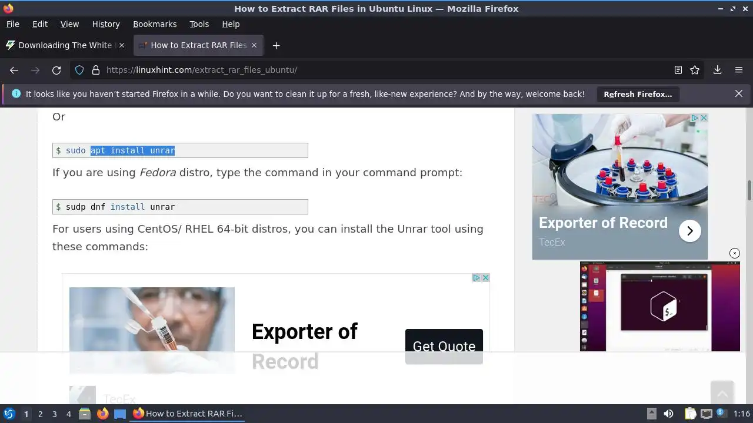Open the Bookmarks menu
This screenshot has height=423, width=753.
pos(155,24)
